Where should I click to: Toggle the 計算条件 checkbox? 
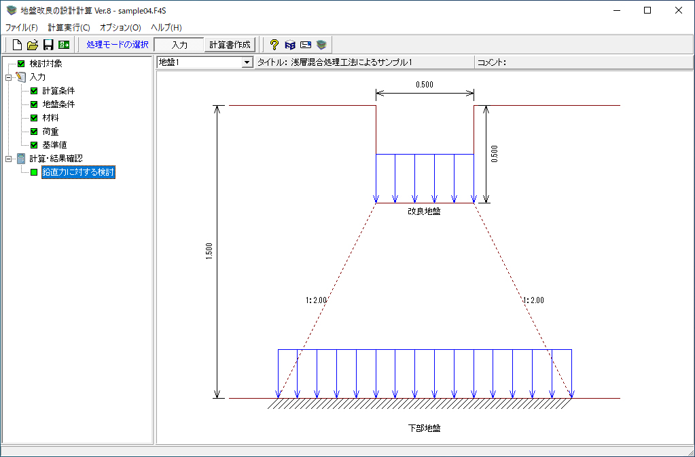34,91
